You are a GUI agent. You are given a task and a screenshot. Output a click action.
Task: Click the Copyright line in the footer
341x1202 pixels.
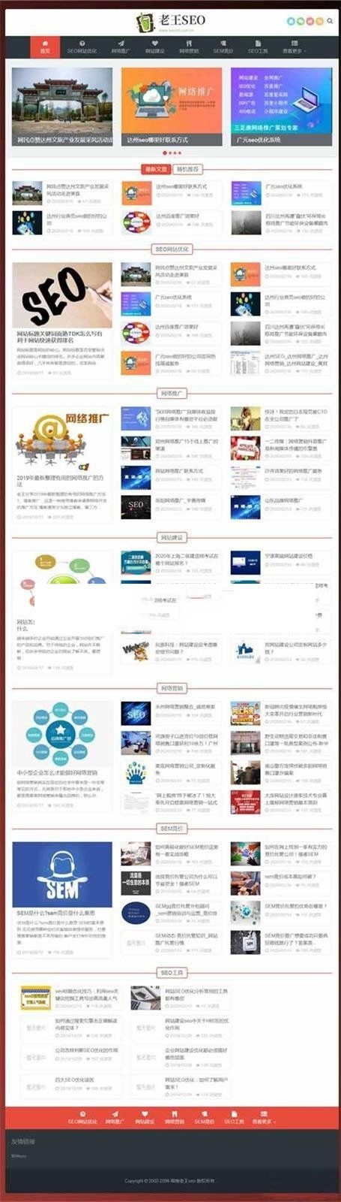pos(169,1181)
